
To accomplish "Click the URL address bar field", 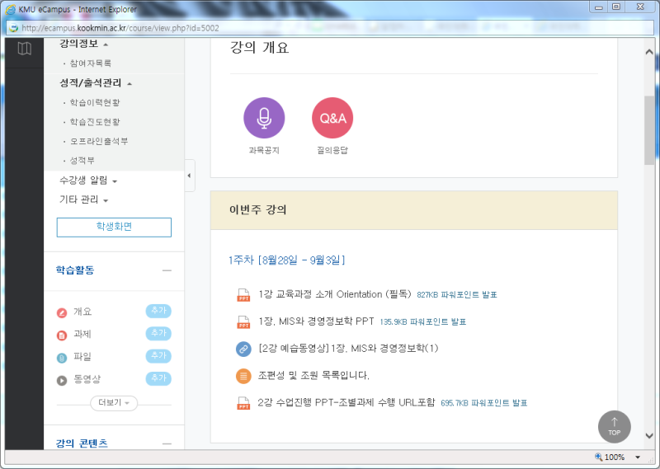I will coord(329,28).
